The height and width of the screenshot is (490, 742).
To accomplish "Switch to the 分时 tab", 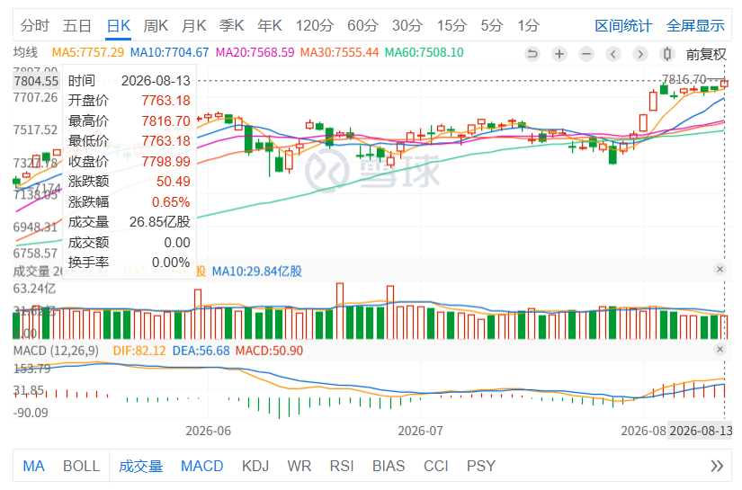I will tap(34, 25).
